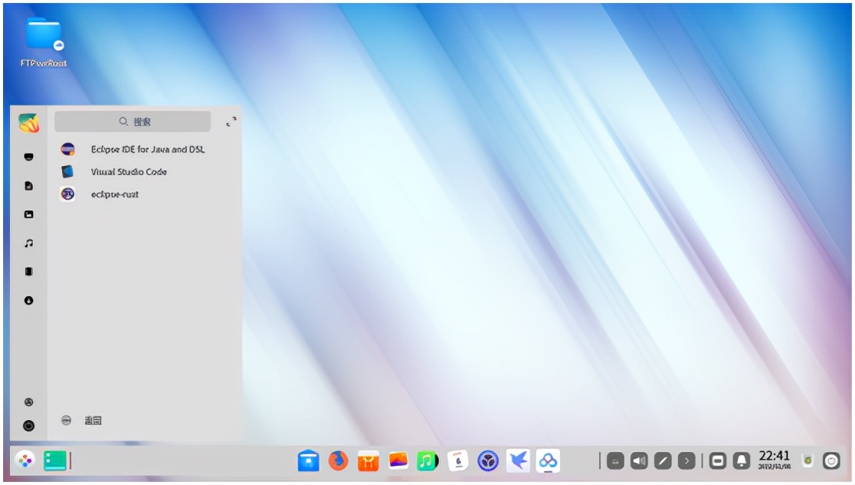Screen dimensions: 855x485
Task: Click the blue bird app in the dock
Action: [518, 461]
